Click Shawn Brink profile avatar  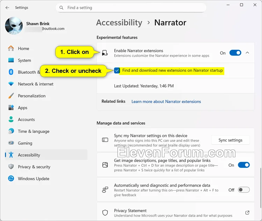[14, 26]
